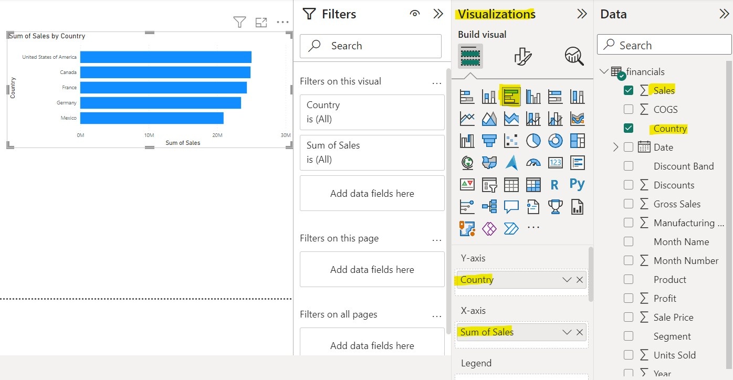Collapse the Filters pane

[438, 14]
